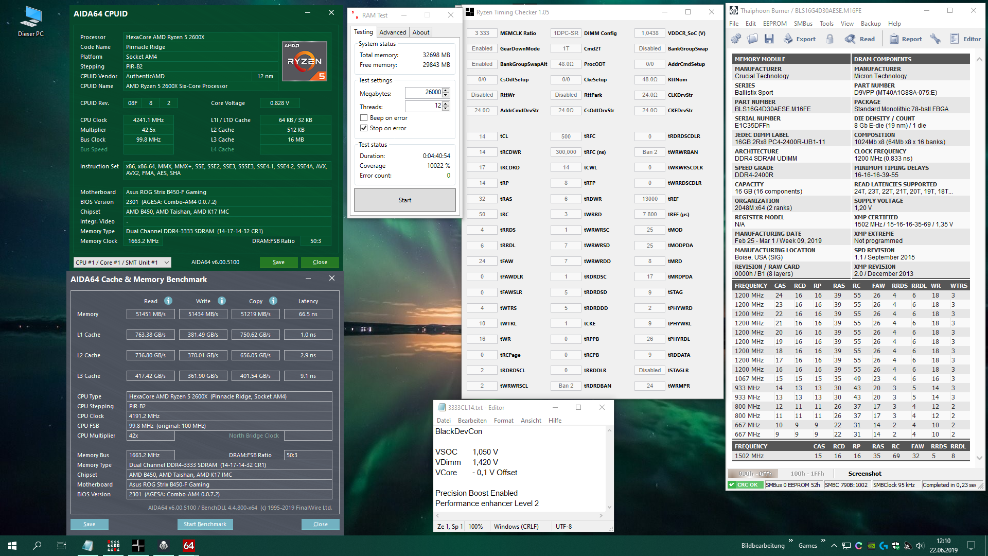
Task: Click the Screenshot tab in Thaiphoon Burner
Action: click(864, 474)
